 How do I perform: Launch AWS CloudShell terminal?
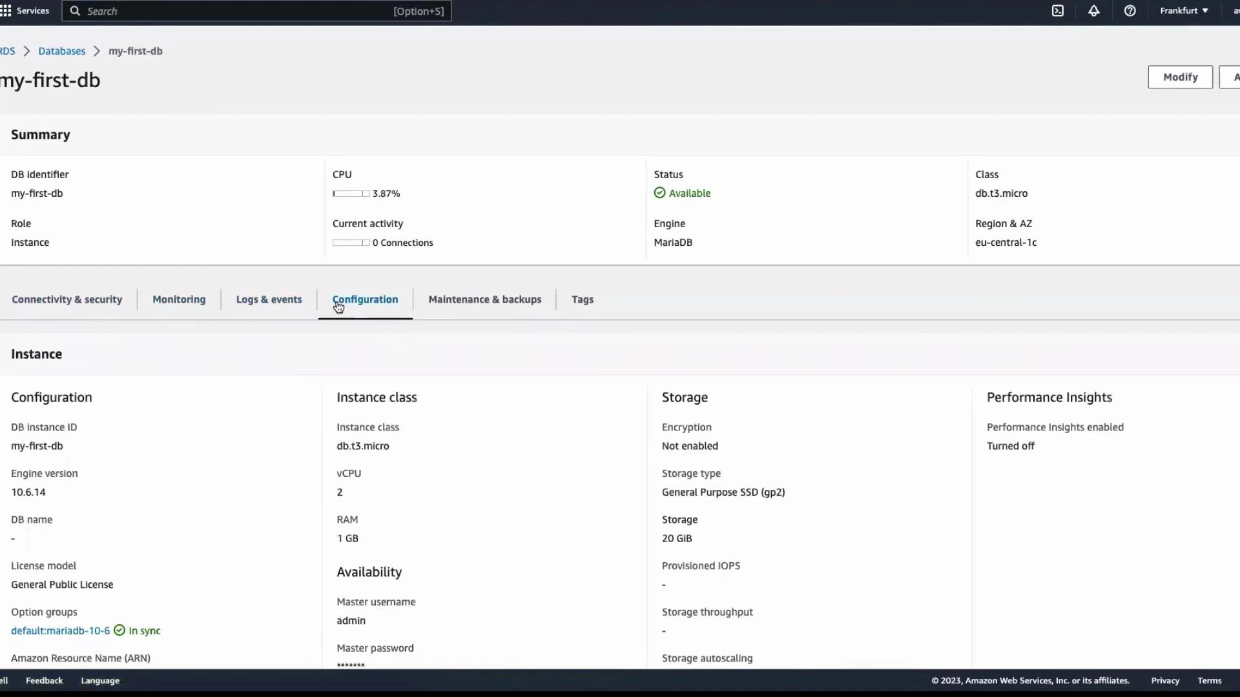click(x=1058, y=11)
